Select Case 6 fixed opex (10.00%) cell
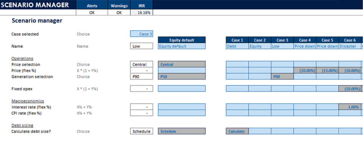Image resolution: width=363 pixels, height=141 pixels. point(350,89)
